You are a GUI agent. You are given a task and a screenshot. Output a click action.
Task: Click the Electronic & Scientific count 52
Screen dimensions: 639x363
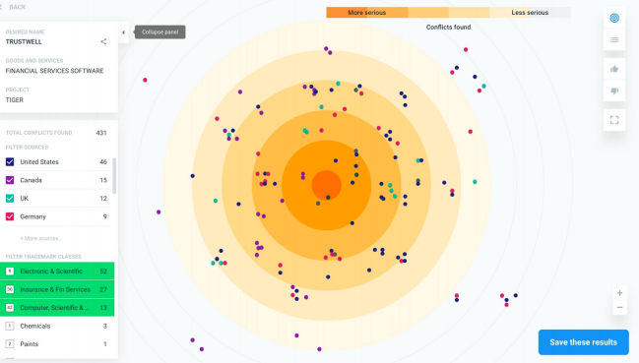[x=103, y=272]
